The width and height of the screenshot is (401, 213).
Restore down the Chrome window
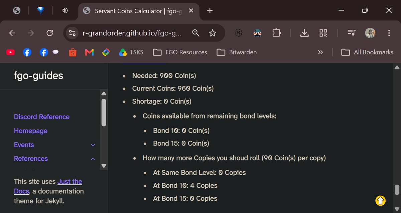pyautogui.click(x=365, y=11)
